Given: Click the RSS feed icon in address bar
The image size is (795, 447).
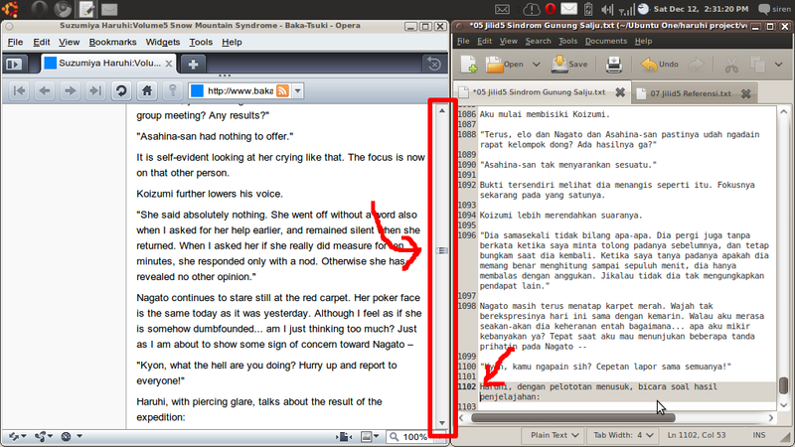Looking at the screenshot, I should [282, 91].
